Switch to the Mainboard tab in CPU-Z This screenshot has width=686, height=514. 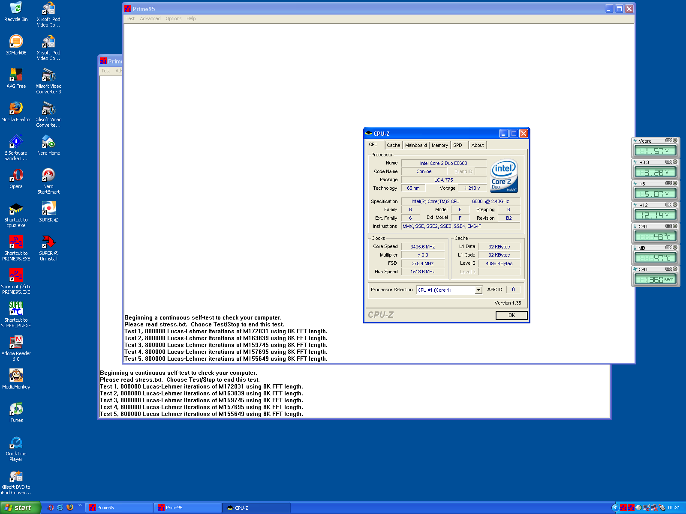point(416,145)
